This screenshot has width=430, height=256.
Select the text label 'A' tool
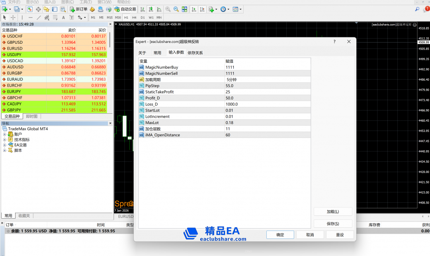(x=63, y=17)
